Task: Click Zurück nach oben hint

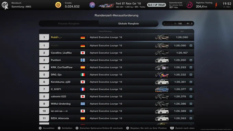Action: tap(182, 128)
